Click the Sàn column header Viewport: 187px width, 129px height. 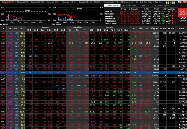pyautogui.click(x=16, y=29)
